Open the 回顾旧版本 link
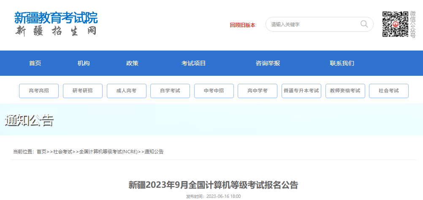Screen dimensions: 423x200 (x=242, y=25)
